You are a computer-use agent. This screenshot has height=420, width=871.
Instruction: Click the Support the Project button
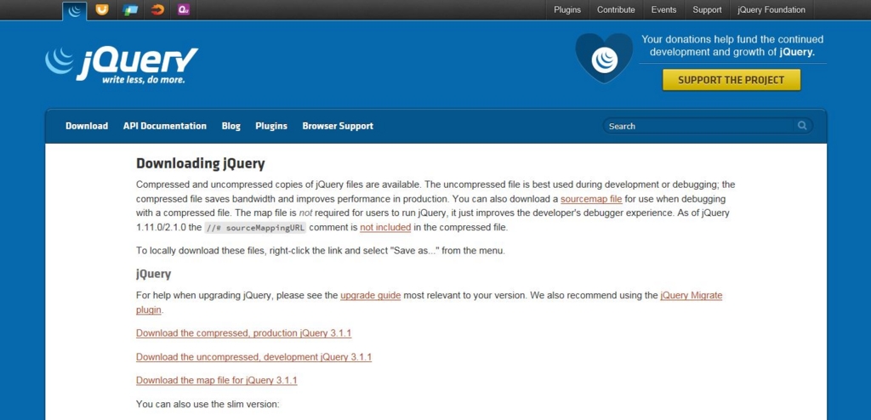pyautogui.click(x=732, y=80)
